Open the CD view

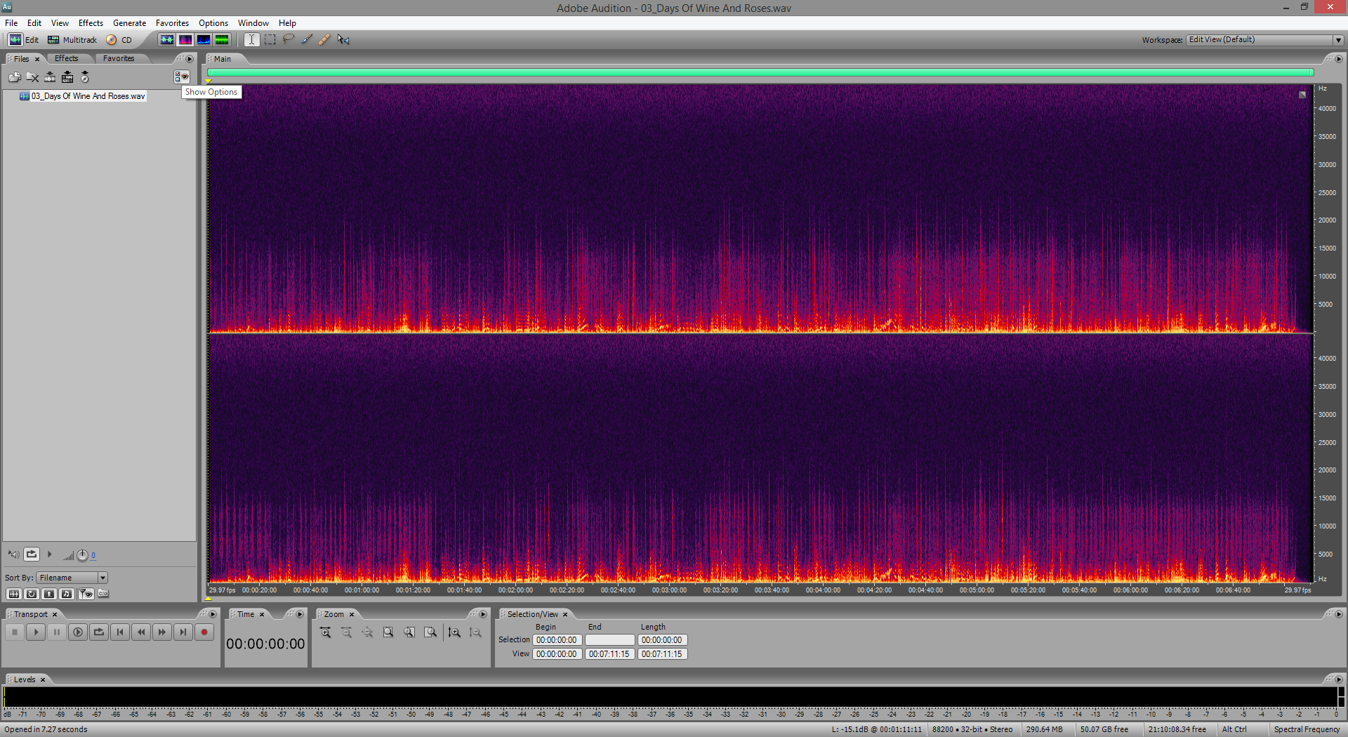pos(119,40)
